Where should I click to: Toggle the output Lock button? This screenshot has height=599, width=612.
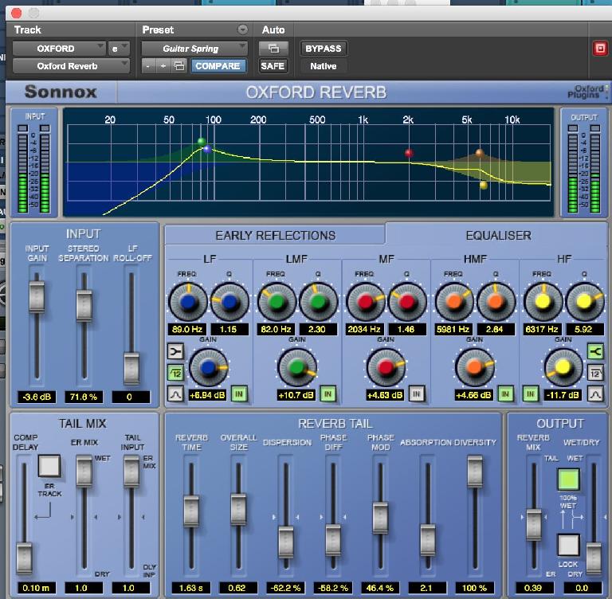tap(568, 544)
